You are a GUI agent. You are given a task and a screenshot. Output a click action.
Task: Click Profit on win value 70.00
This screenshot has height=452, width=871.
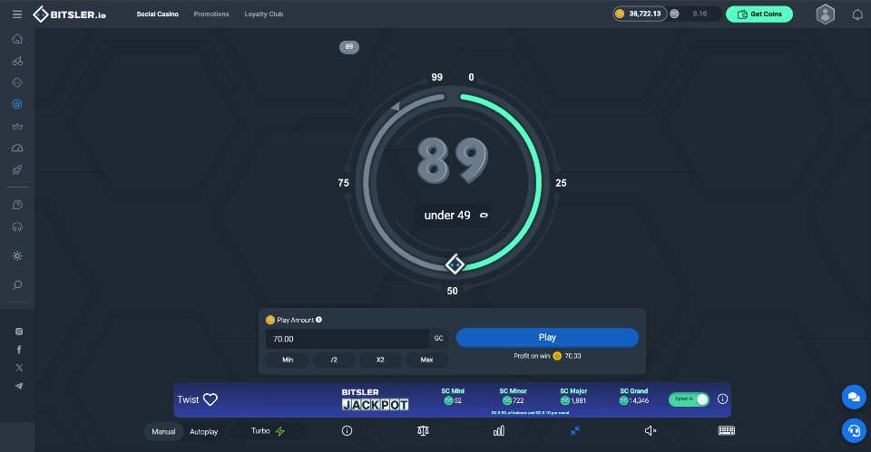[x=573, y=356]
